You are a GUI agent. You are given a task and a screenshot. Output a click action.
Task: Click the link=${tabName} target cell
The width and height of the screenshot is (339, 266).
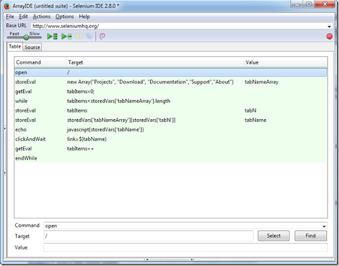87,139
